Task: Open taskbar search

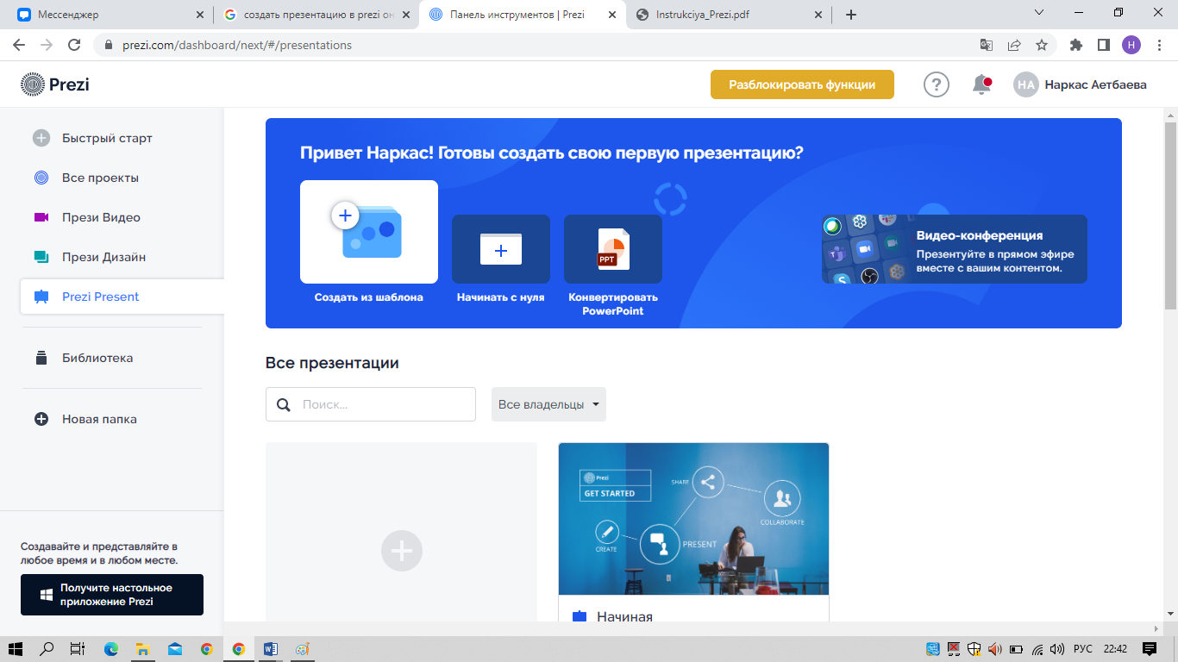Action: pyautogui.click(x=47, y=649)
